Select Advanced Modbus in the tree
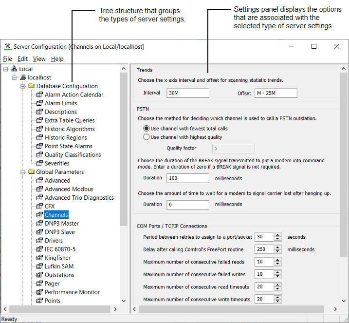The height and width of the screenshot is (323, 349). click(69, 189)
